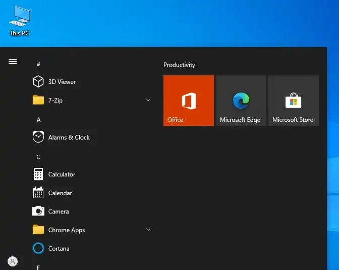Viewport: 339px width, 270px height.
Task: Click the Productivity group title
Action: 179,65
